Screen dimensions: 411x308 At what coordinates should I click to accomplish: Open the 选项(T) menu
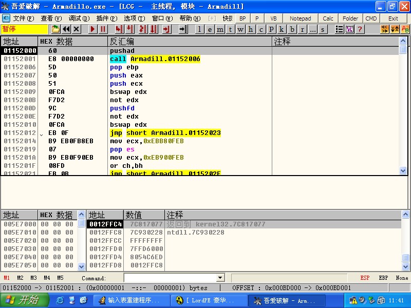pyautogui.click(x=134, y=18)
